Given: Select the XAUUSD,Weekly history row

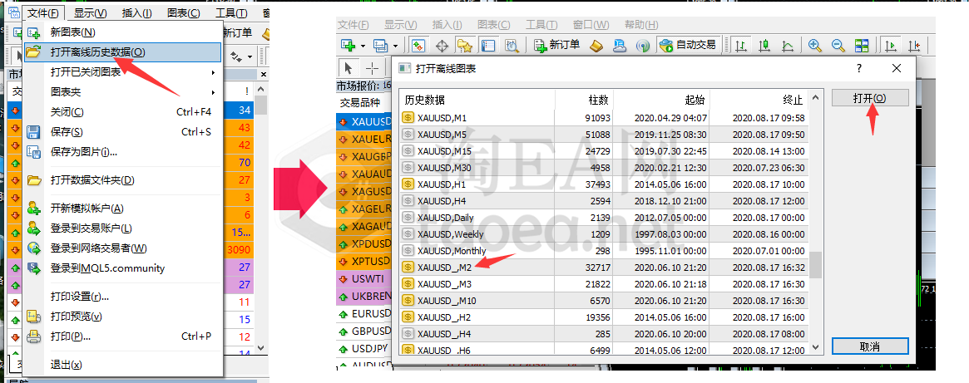Looking at the screenshot, I should click(605, 234).
